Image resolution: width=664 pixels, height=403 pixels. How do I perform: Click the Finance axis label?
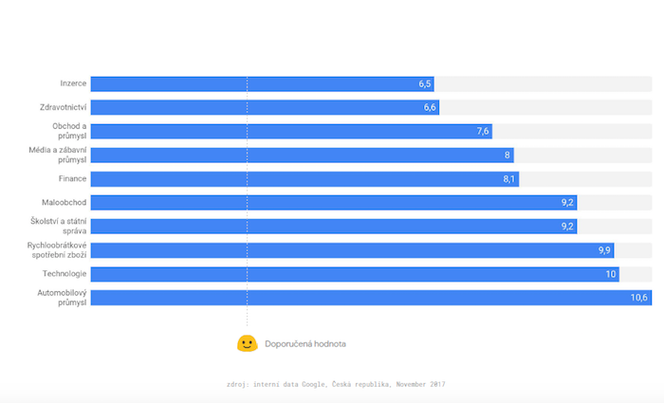coord(73,179)
